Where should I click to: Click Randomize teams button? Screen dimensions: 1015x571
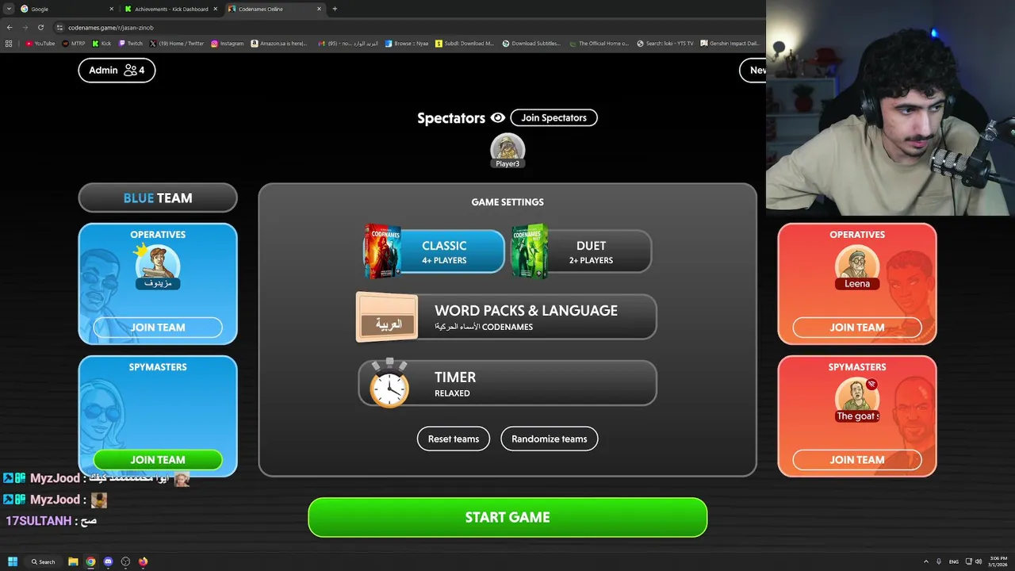click(550, 439)
